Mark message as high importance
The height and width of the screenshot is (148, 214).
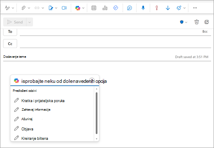[157, 8]
